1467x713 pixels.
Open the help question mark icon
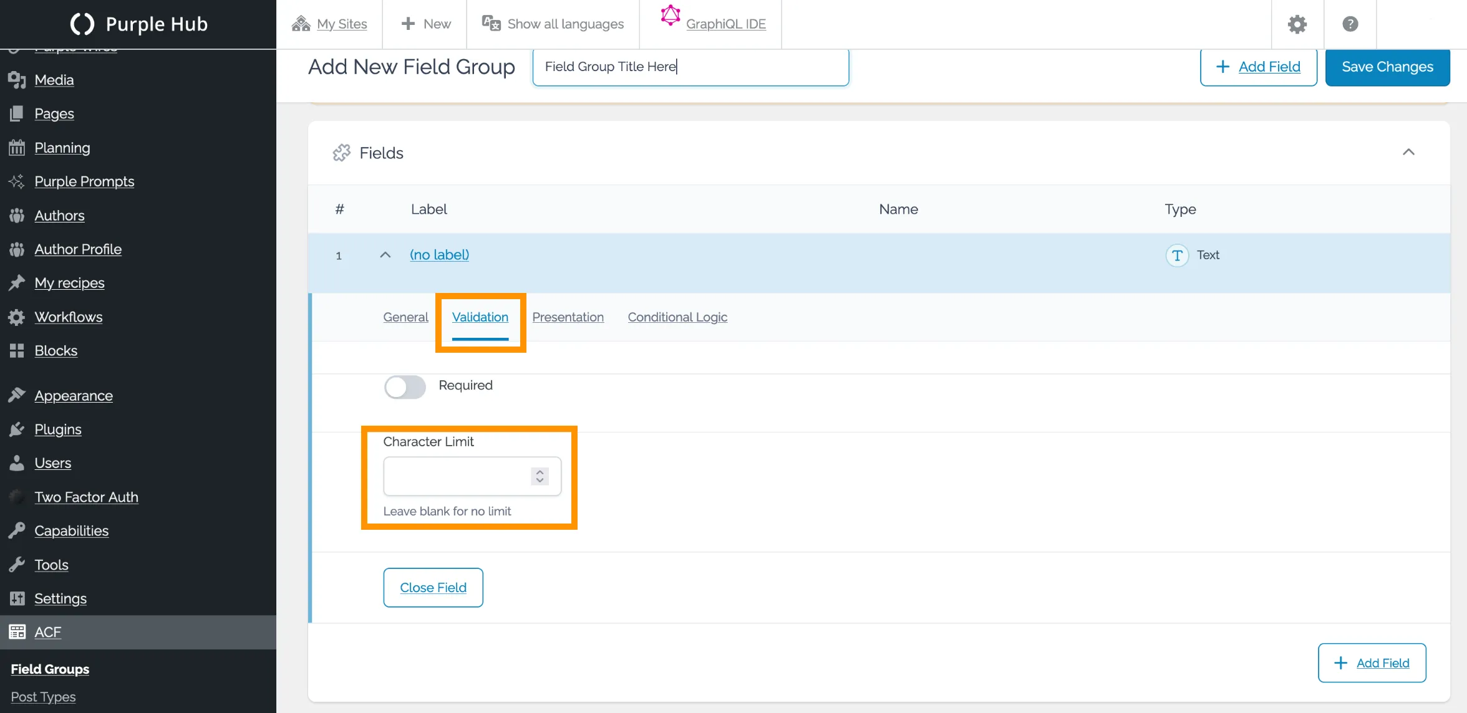tap(1350, 24)
